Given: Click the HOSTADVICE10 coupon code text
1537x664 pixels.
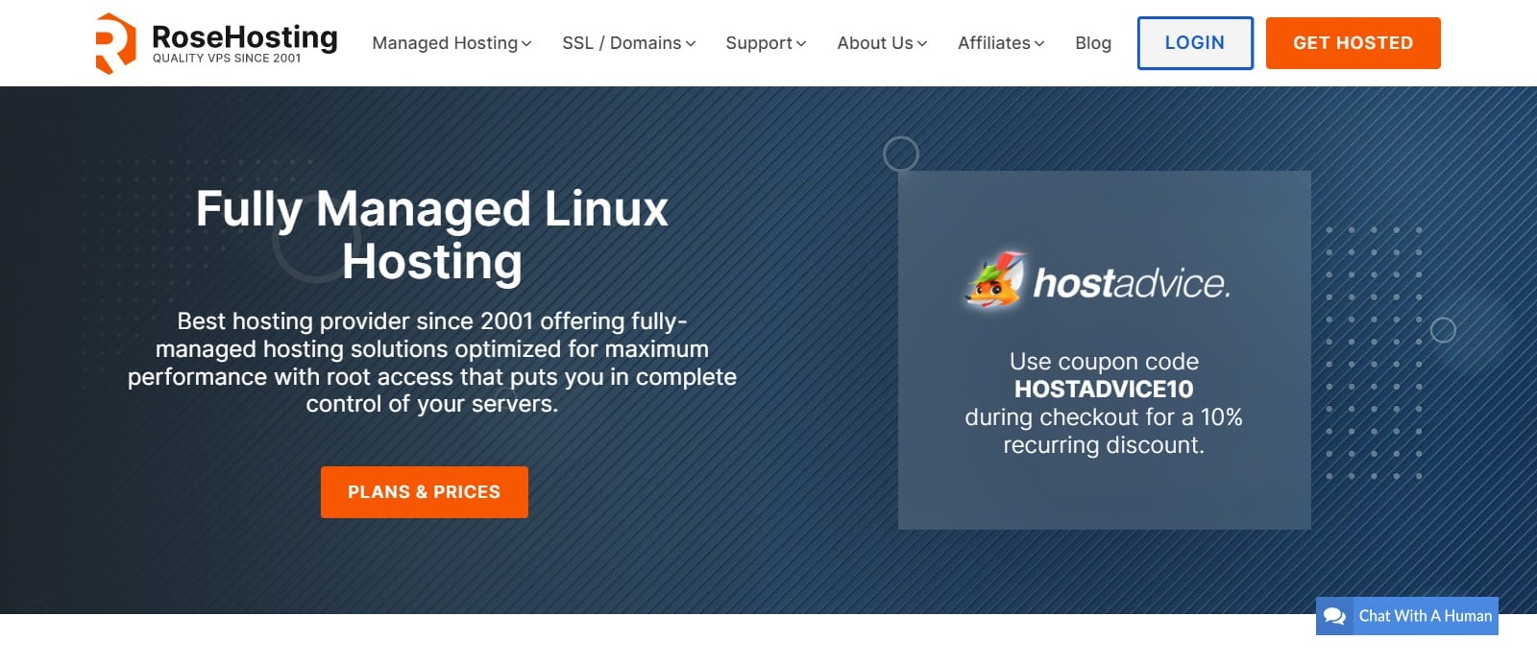Looking at the screenshot, I should 1104,390.
